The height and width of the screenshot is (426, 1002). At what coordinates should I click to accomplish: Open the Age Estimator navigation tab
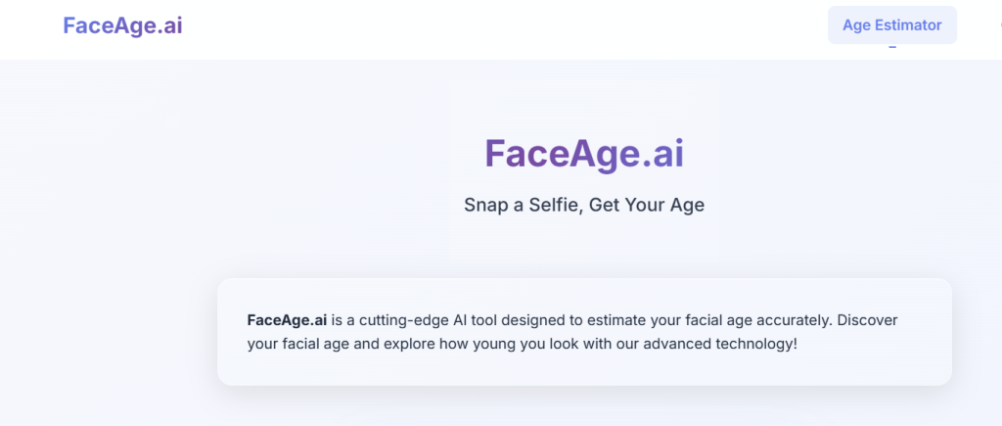891,25
